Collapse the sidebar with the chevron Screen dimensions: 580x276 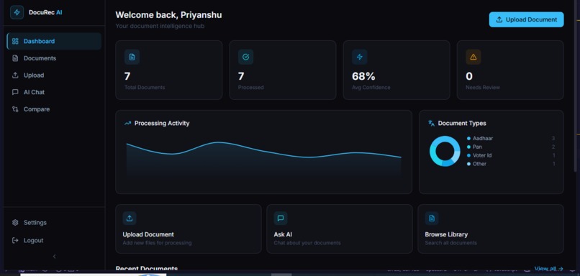tap(55, 257)
